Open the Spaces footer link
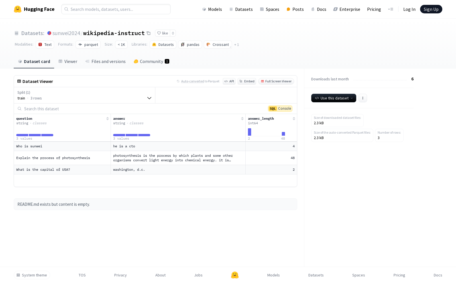 tap(359, 275)
